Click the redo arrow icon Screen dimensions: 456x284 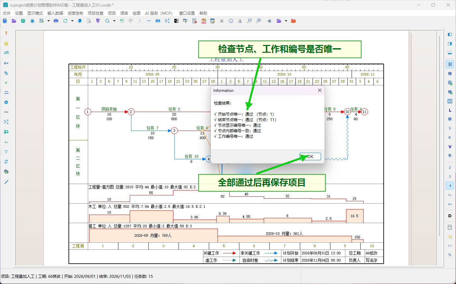point(131,21)
